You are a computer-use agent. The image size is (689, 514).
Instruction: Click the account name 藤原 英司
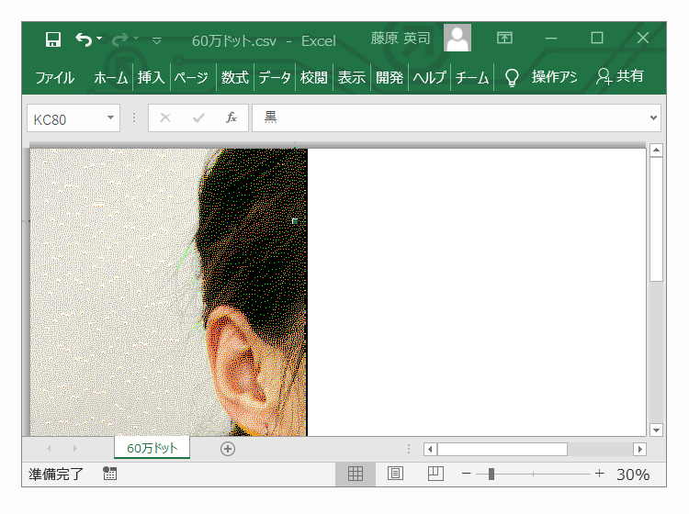(x=401, y=39)
